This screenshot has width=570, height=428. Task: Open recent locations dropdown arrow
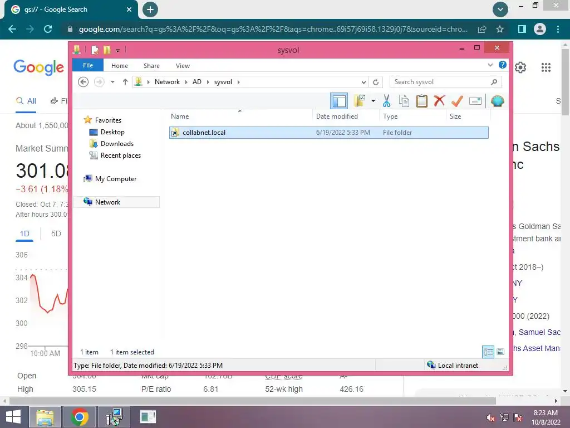pyautogui.click(x=112, y=82)
